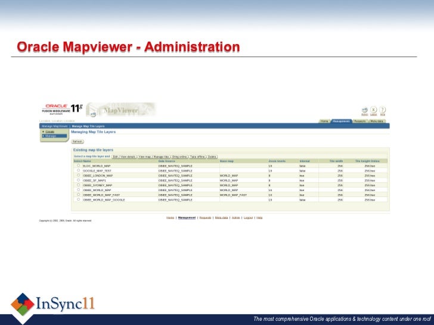Click the View map / Manage tiles button
434x325 pixels.
coord(154,157)
